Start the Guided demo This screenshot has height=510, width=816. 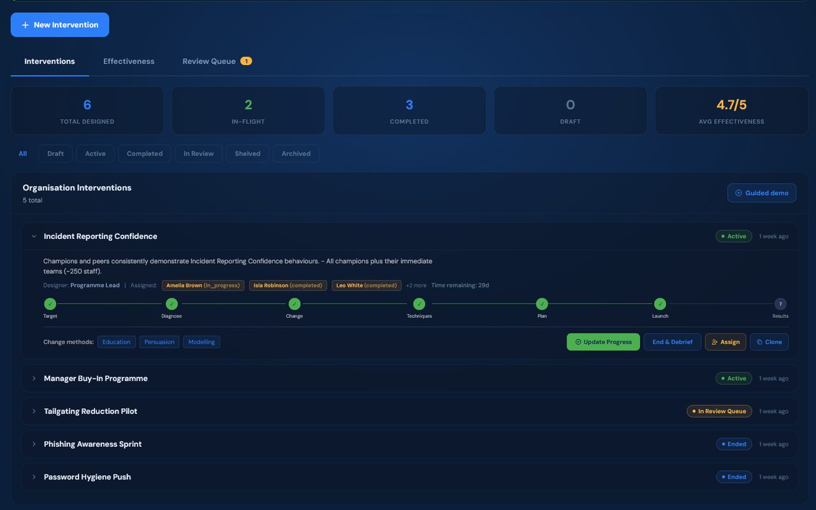pos(762,193)
